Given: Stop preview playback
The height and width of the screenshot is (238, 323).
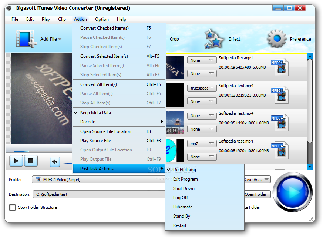Looking at the screenshot, I should click(x=31, y=161).
